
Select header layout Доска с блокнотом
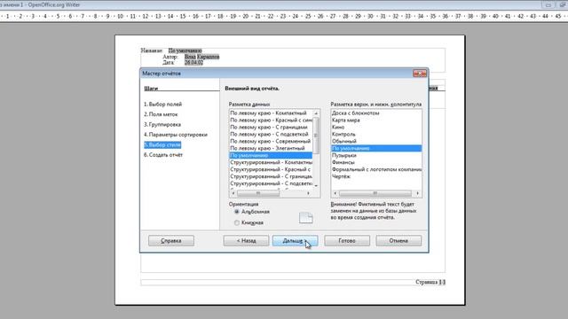376,113
